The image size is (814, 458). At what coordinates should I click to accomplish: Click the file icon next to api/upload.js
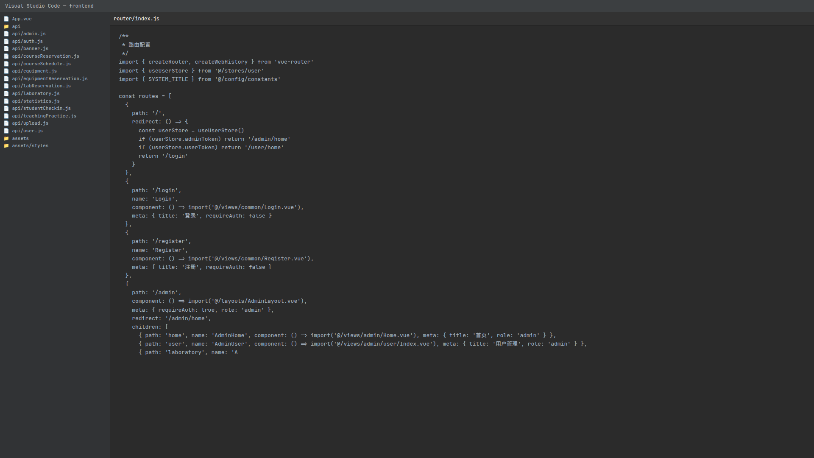6,123
